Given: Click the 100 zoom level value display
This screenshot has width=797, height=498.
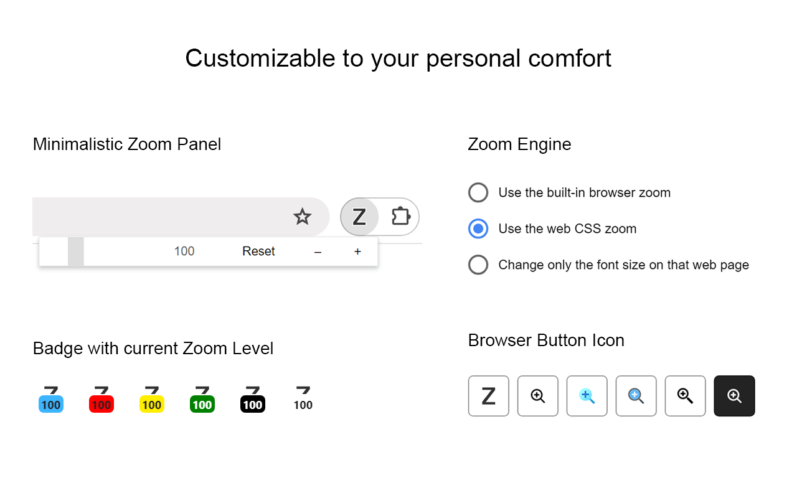Looking at the screenshot, I should click(184, 251).
